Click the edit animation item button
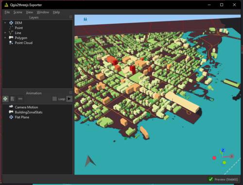The width and height of the screenshot is (243, 185). tap(13, 99)
